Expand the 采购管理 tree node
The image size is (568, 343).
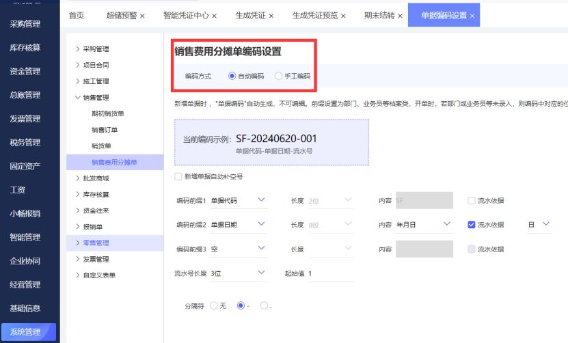(x=77, y=49)
